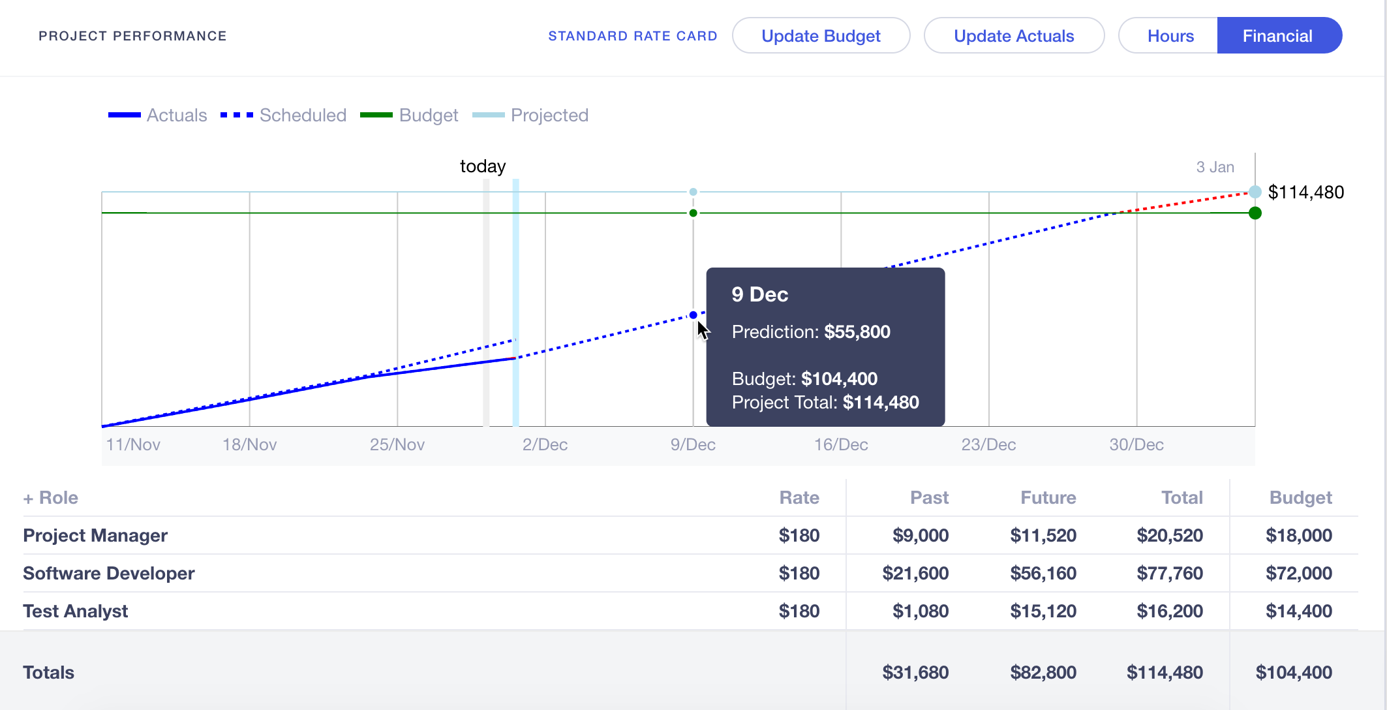The width and height of the screenshot is (1387, 710).
Task: Click the small light blue dot at 9 Dec
Action: [693, 192]
